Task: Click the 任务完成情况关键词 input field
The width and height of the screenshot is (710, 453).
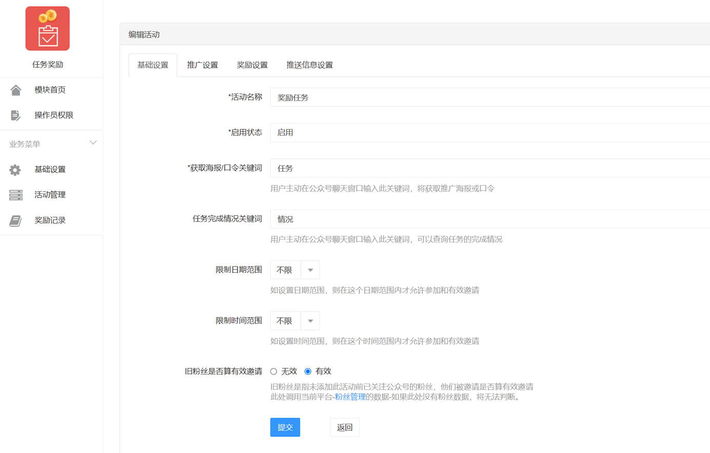Action: tap(490, 219)
